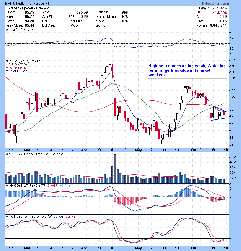
Task: Click the Yield value N/A
Action: (x=125, y=21)
